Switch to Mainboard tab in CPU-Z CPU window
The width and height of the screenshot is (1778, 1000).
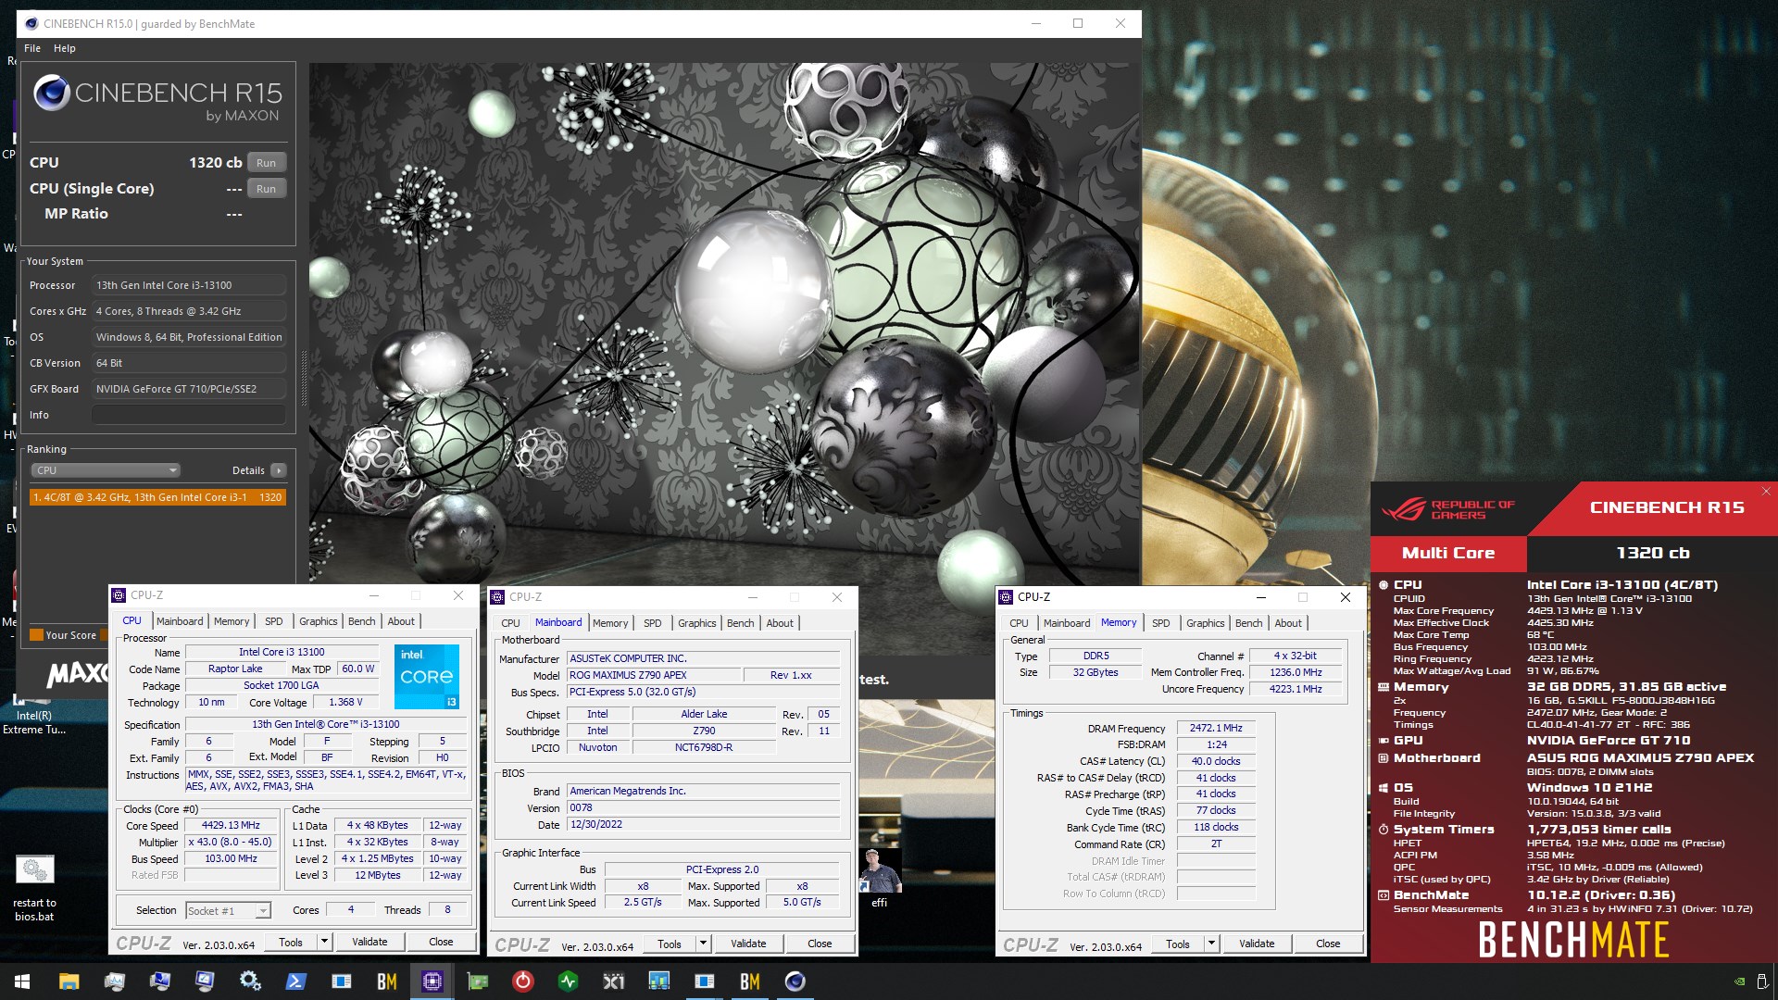point(180,621)
